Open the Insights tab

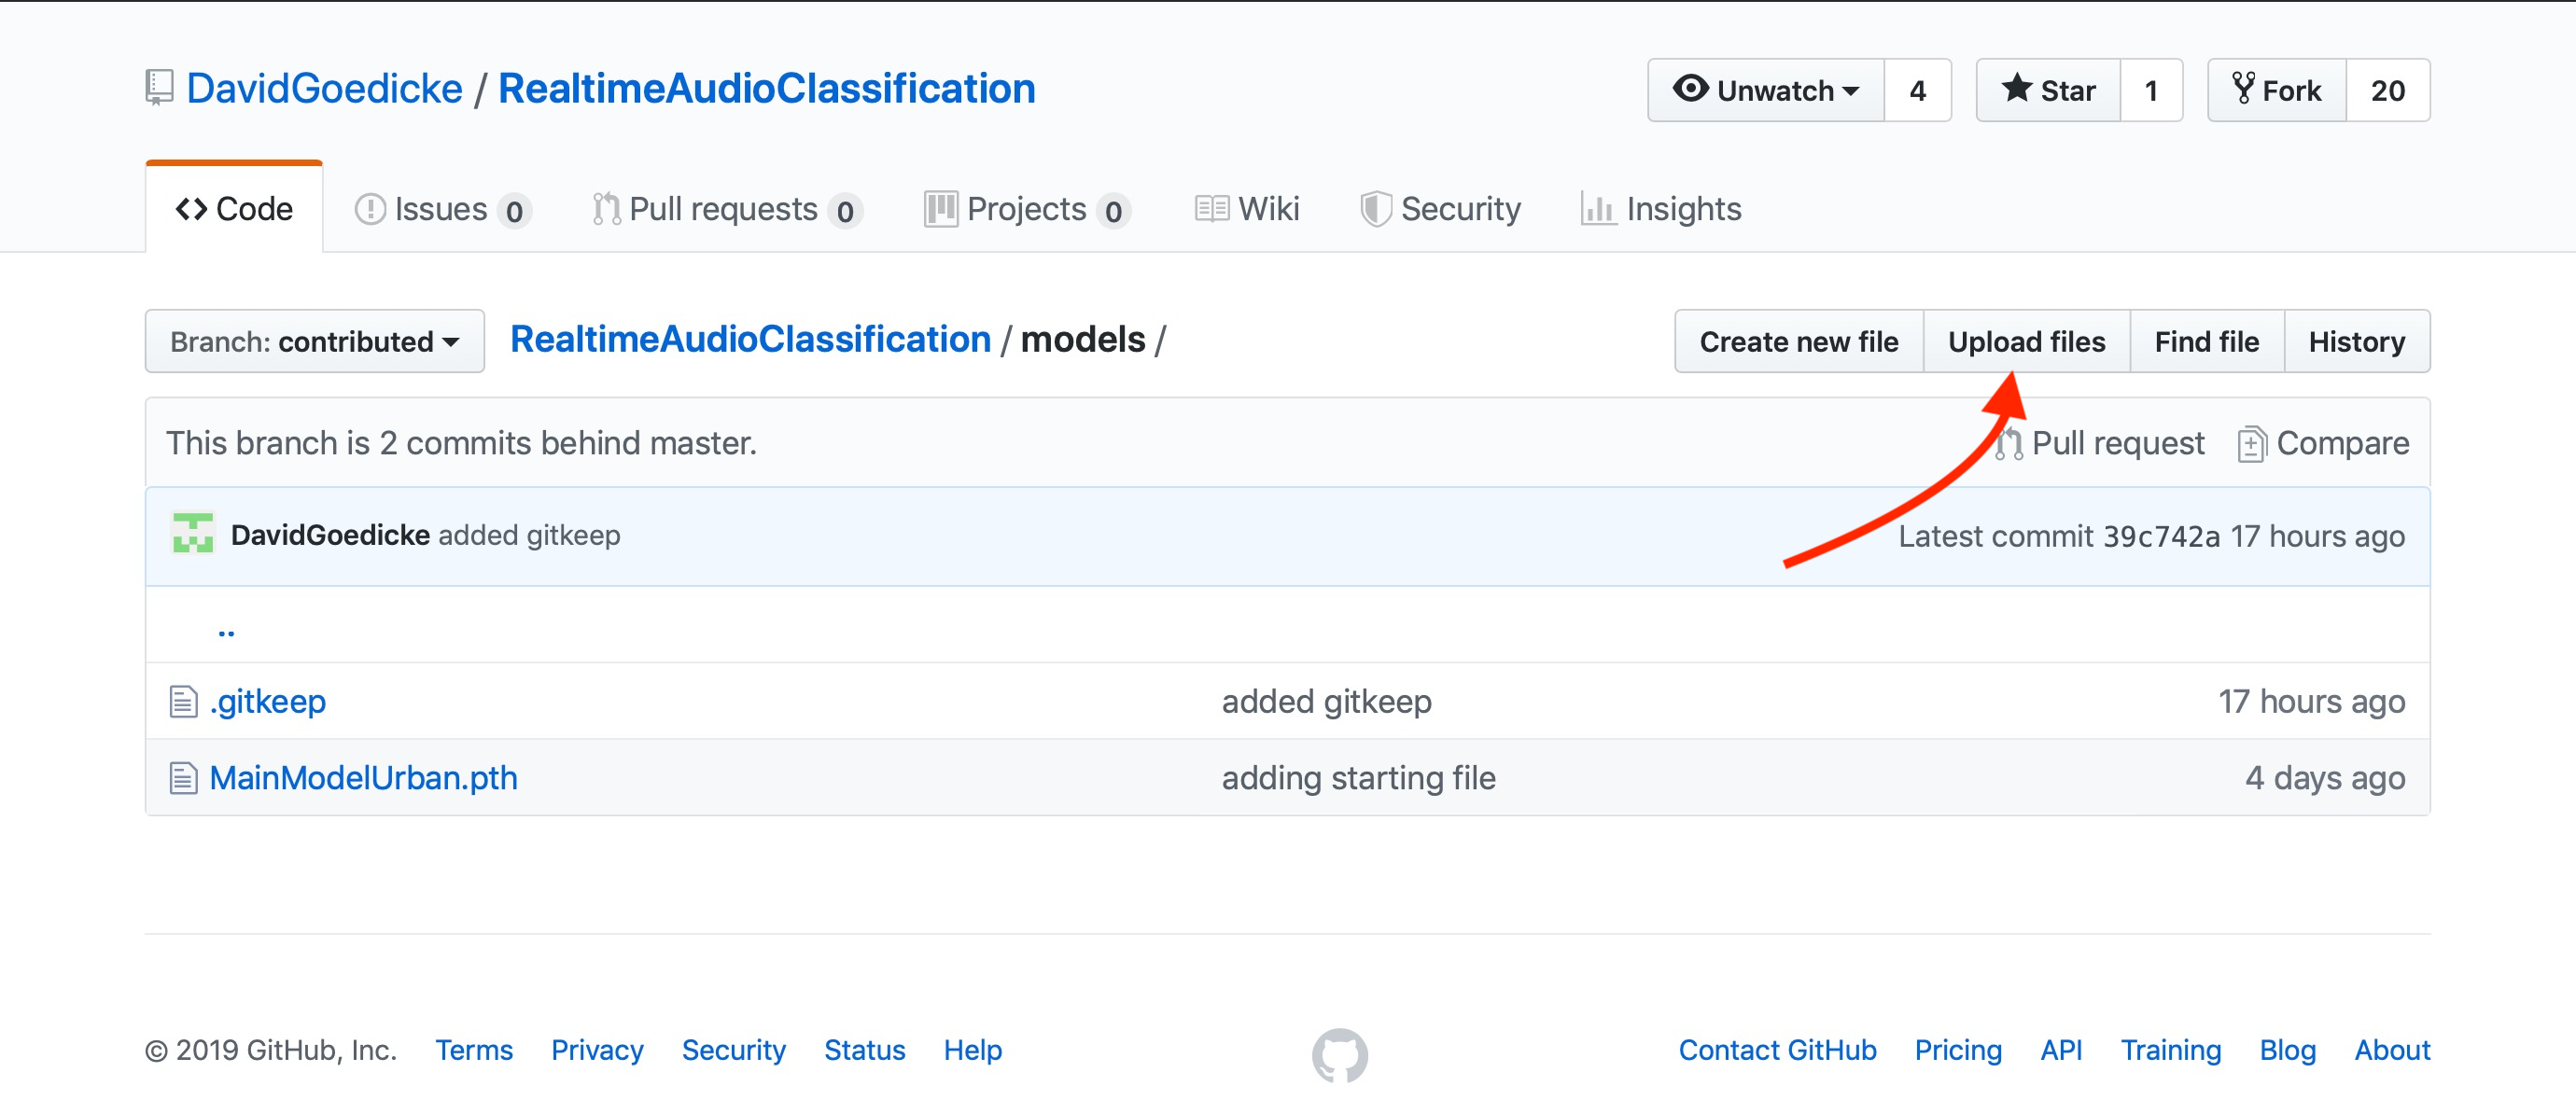[x=1661, y=209]
